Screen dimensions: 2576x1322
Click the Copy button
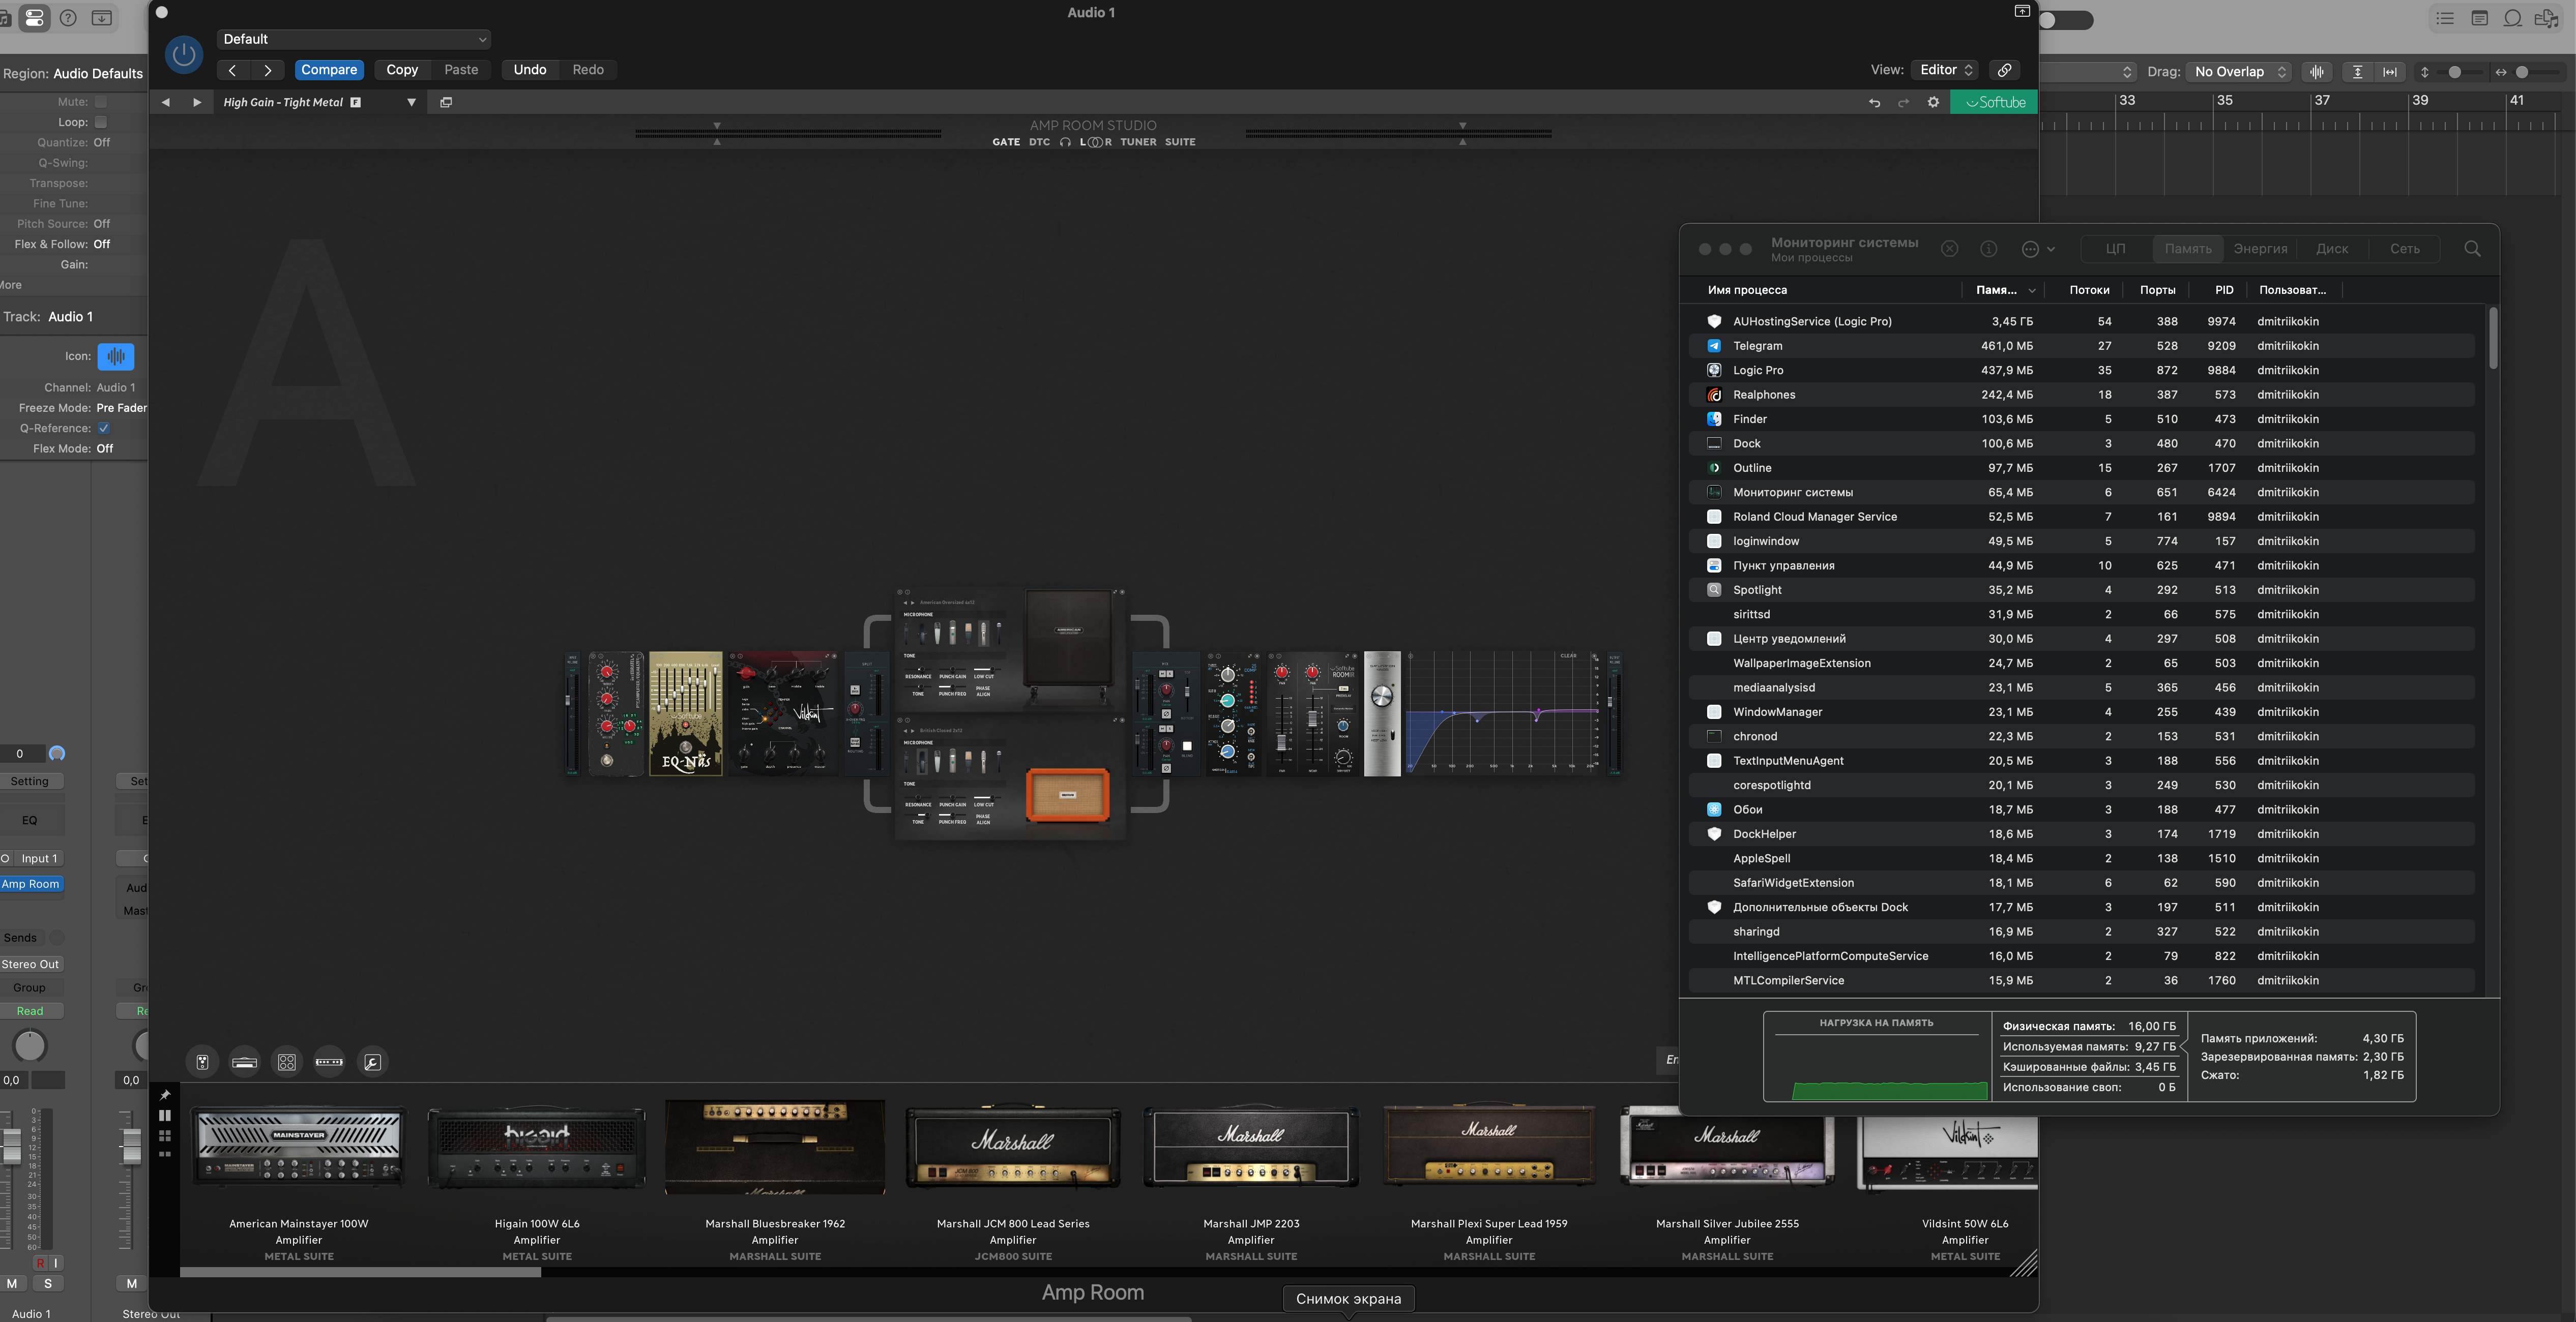tap(402, 70)
